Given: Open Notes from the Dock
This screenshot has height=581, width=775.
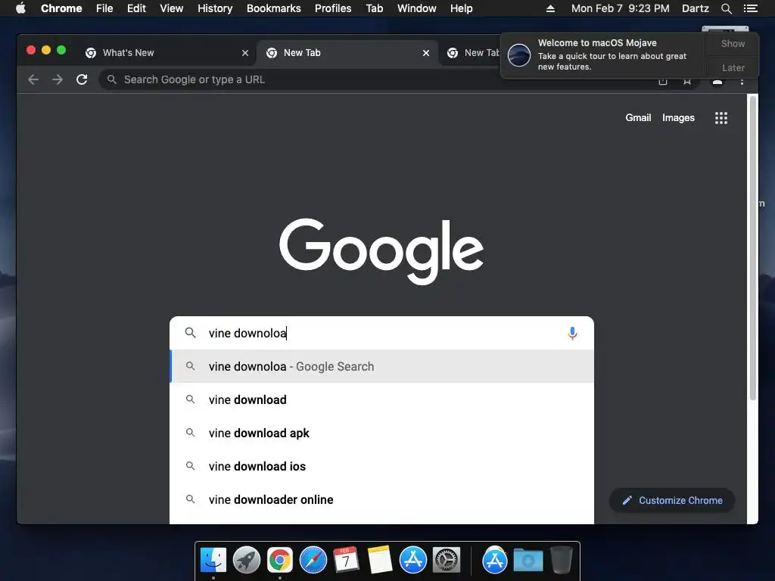Looking at the screenshot, I should pos(380,561).
